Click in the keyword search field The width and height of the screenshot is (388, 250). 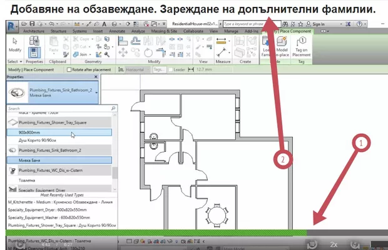252,24
